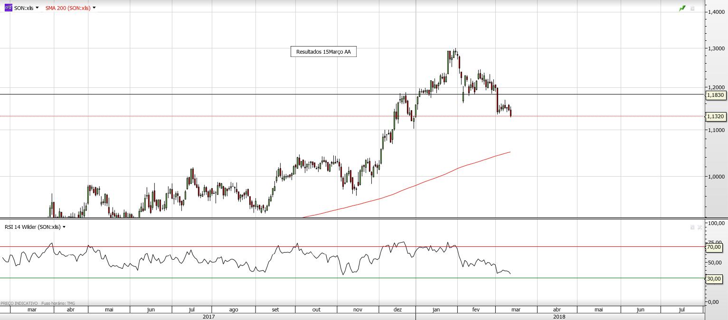Click the purple CFD instrument icon
Image resolution: width=728 pixels, height=320 pixels.
tap(8, 8)
